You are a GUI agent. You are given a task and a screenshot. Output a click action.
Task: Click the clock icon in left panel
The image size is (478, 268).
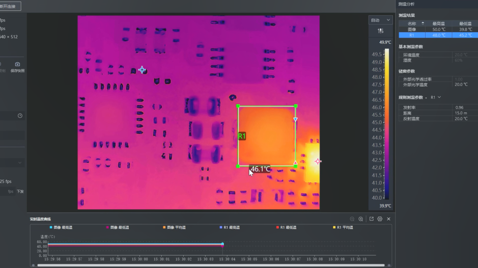click(x=20, y=116)
